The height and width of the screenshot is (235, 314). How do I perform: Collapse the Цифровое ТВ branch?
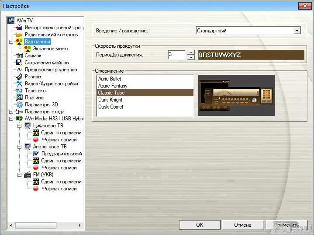pyautogui.click(x=19, y=126)
